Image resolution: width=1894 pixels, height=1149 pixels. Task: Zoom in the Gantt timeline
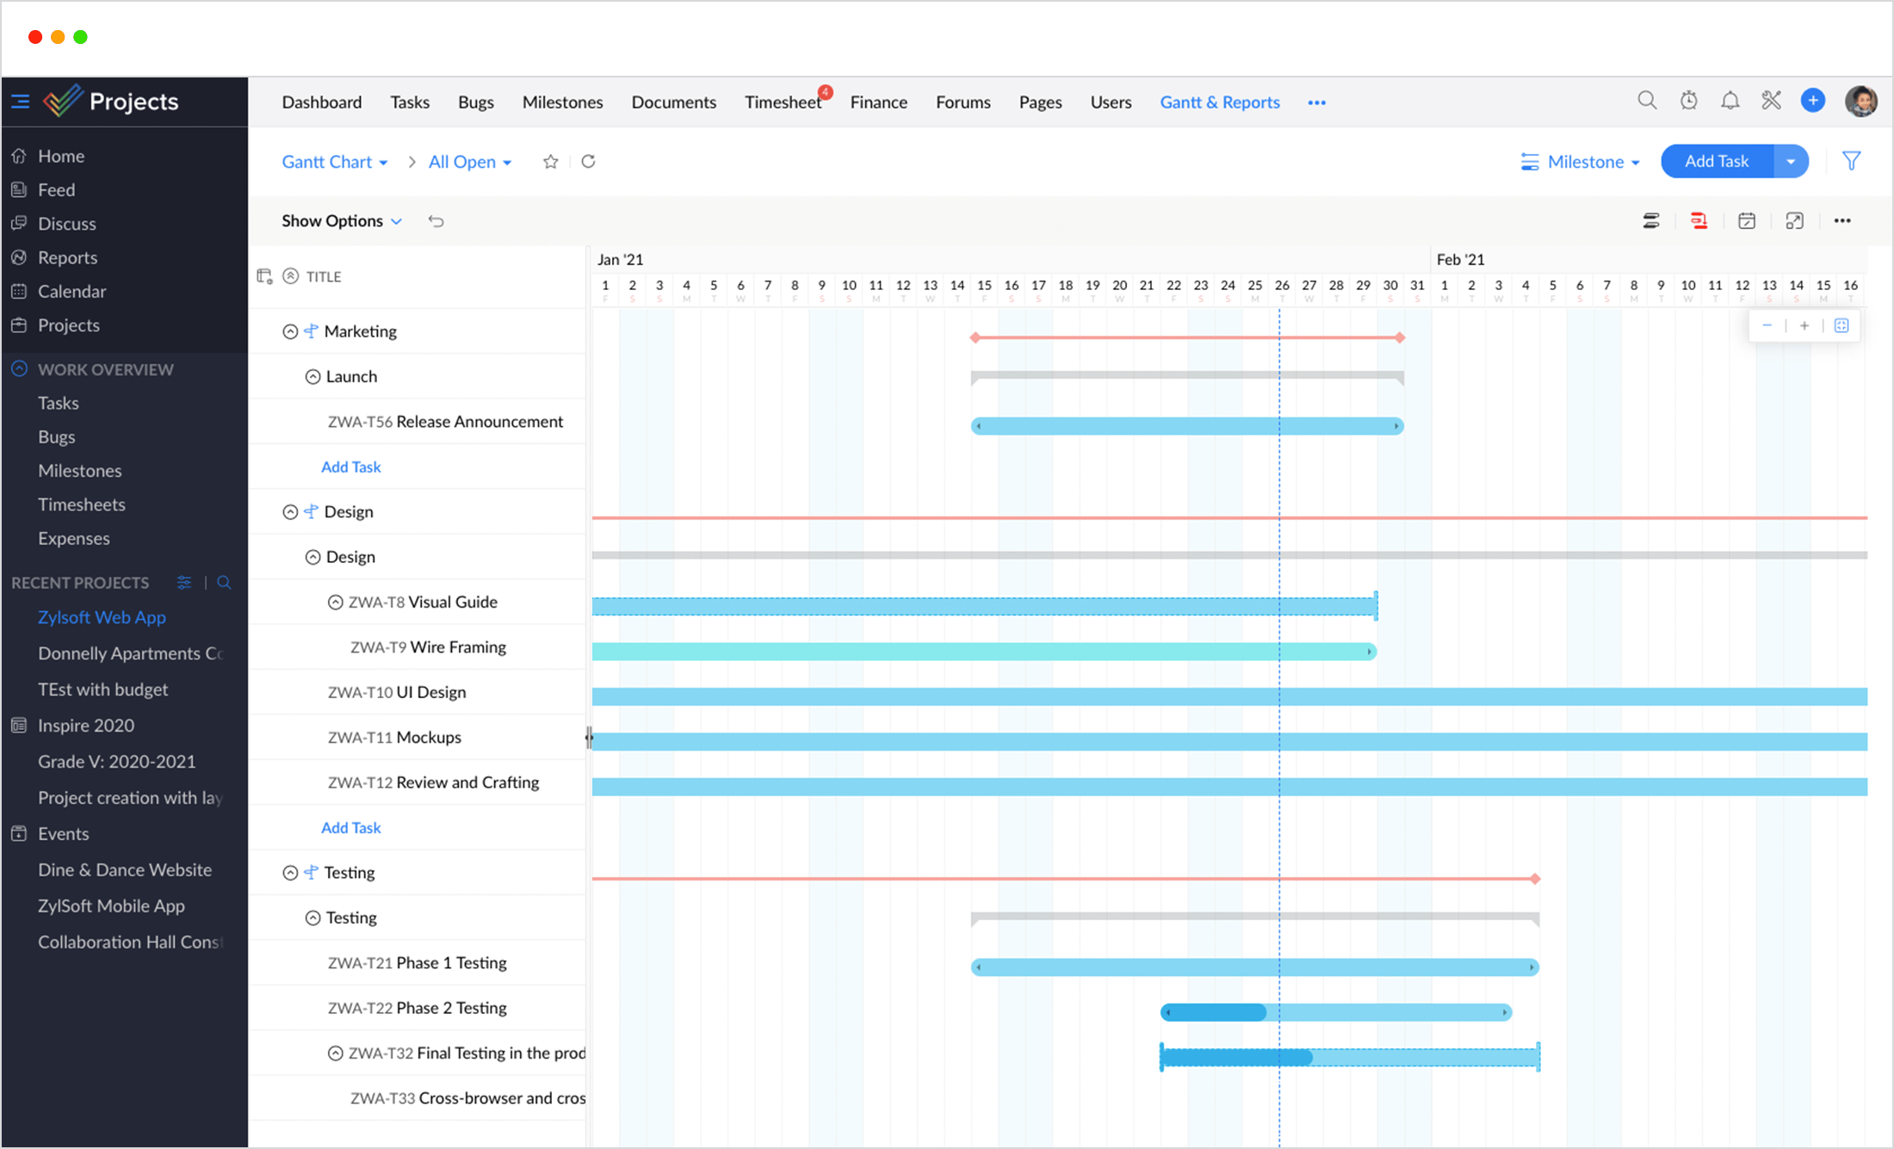tap(1804, 325)
